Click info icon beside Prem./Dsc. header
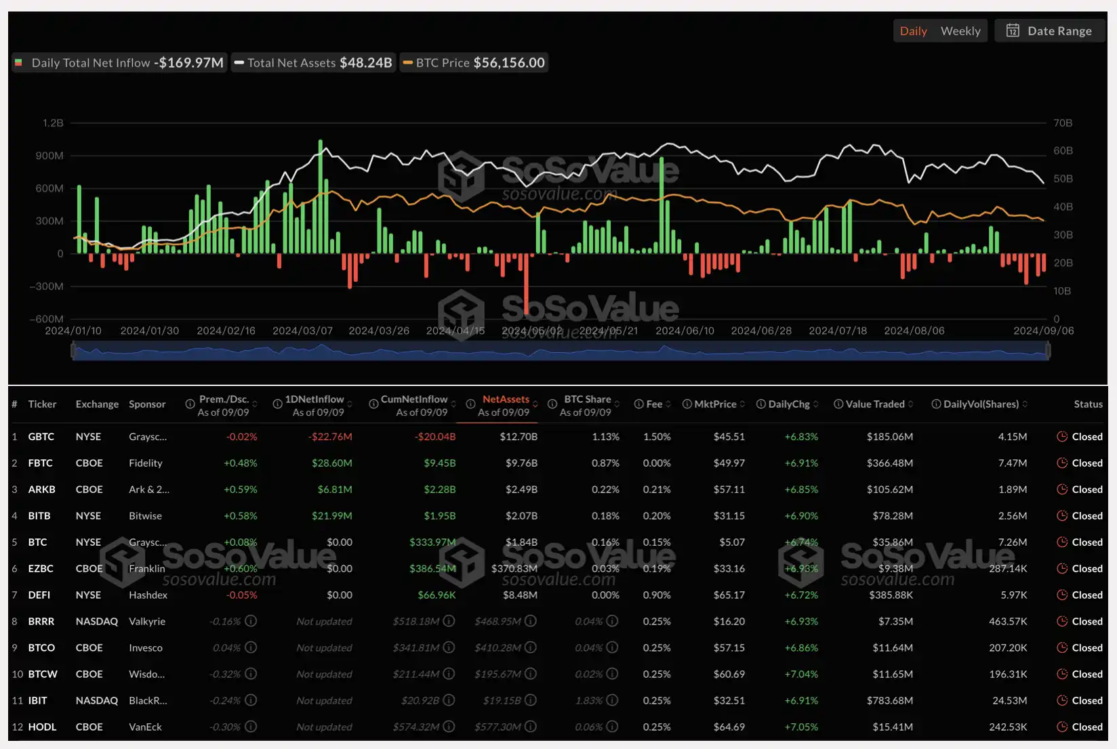The width and height of the screenshot is (1117, 749). 190,404
